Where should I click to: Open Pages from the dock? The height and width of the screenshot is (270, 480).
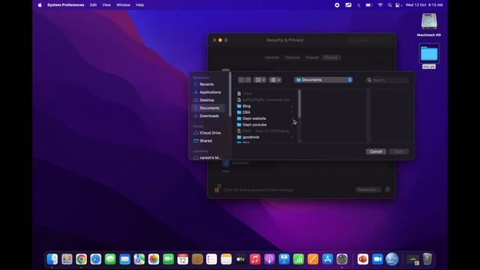313,259
